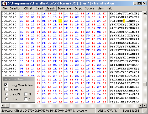This screenshot has height=114, width=148.
Task: Click first byte 0F in row 00019820
Action: click(22, 69)
